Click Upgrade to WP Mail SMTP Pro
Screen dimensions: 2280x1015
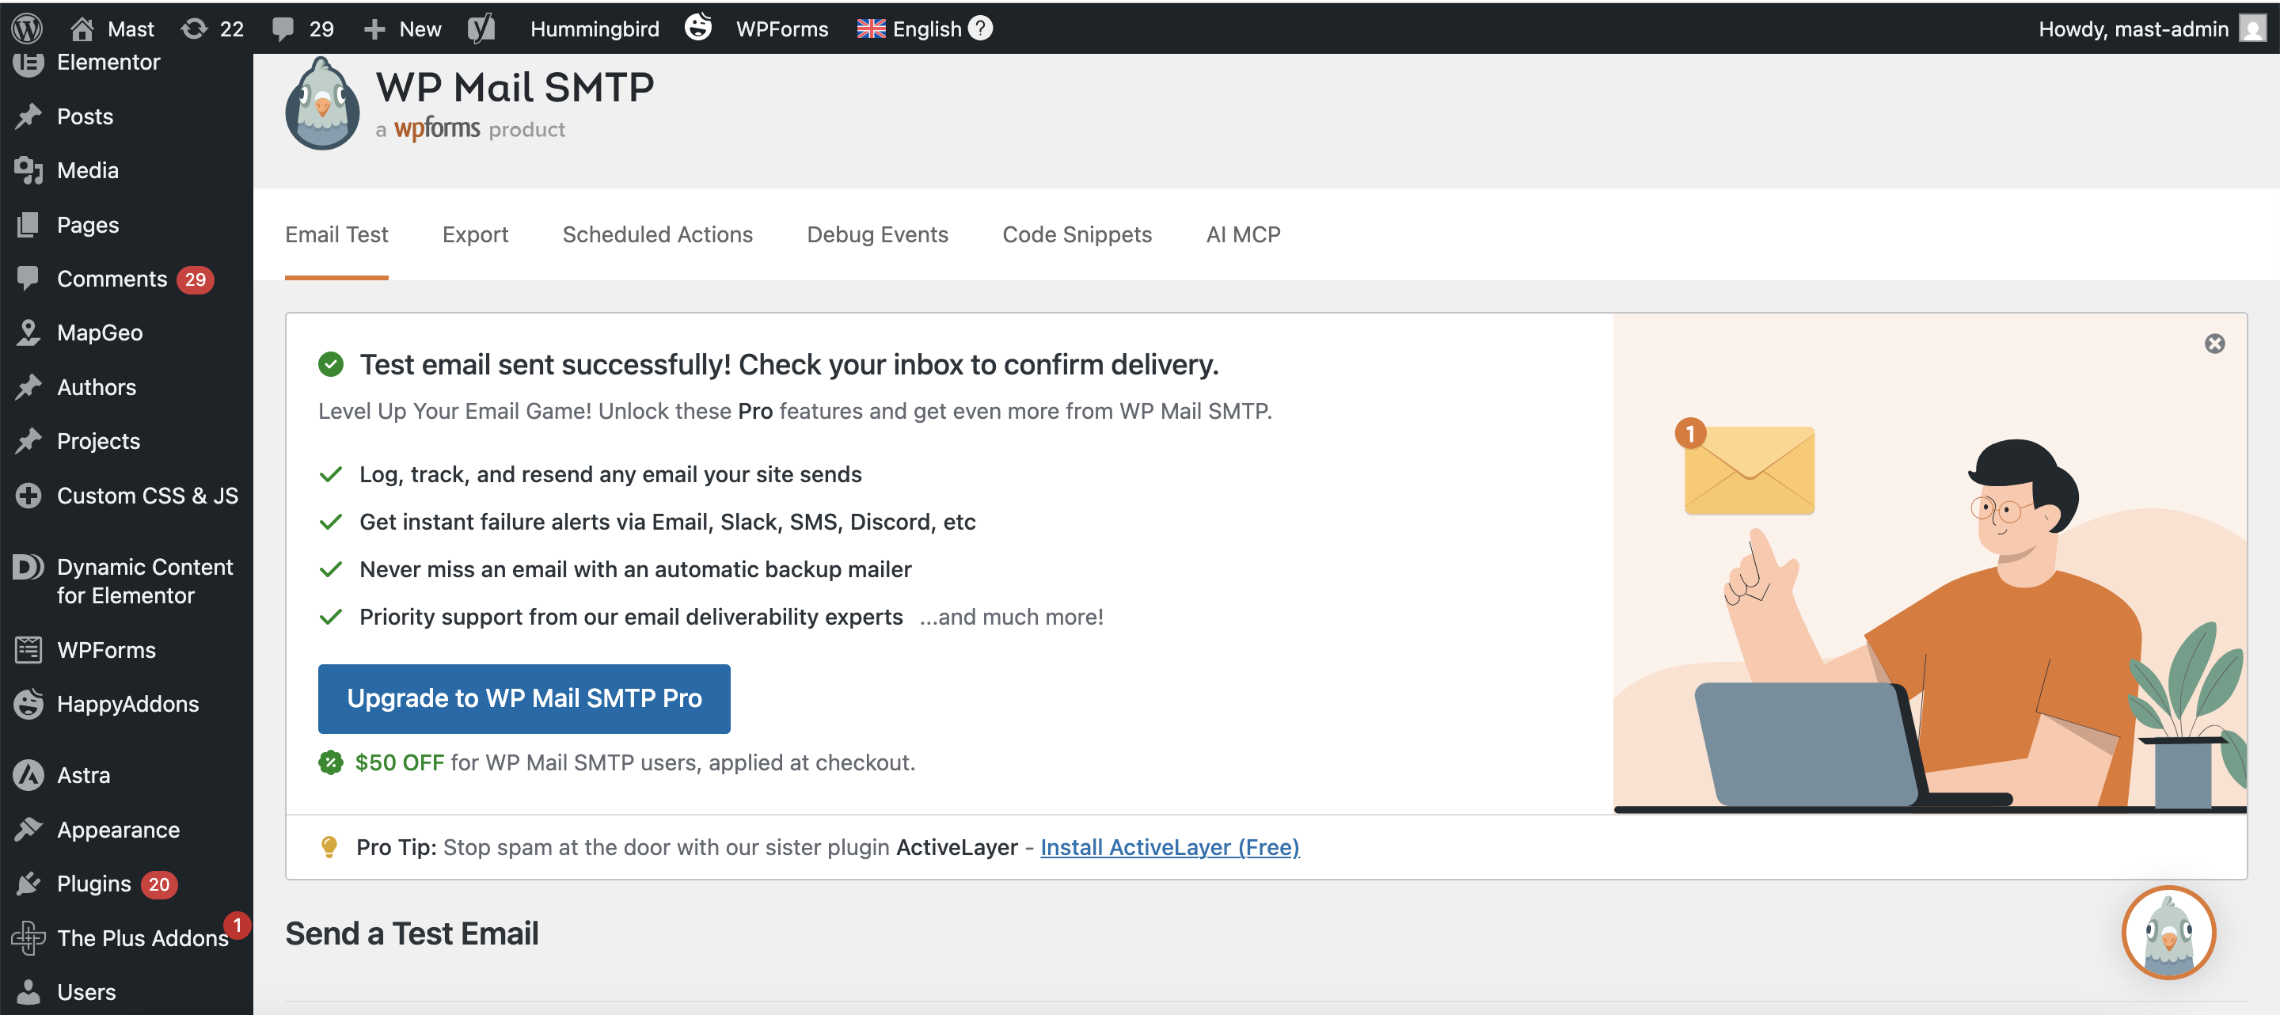pos(524,698)
